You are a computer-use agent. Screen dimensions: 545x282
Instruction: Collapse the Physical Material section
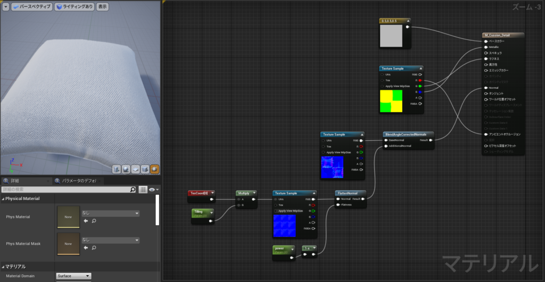point(3,199)
